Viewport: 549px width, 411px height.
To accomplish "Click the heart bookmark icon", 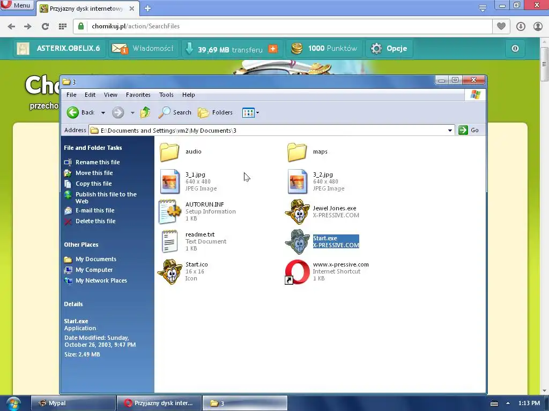I will [x=501, y=26].
